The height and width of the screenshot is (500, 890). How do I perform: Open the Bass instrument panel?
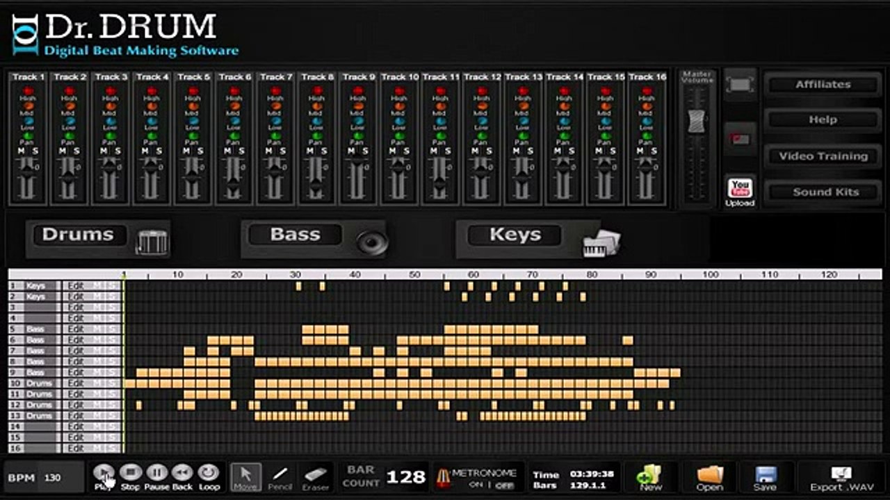coord(295,235)
